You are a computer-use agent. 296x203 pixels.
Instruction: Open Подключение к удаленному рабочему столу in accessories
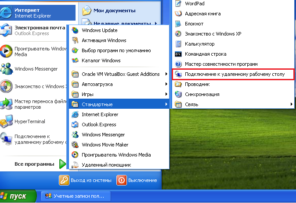[233, 74]
